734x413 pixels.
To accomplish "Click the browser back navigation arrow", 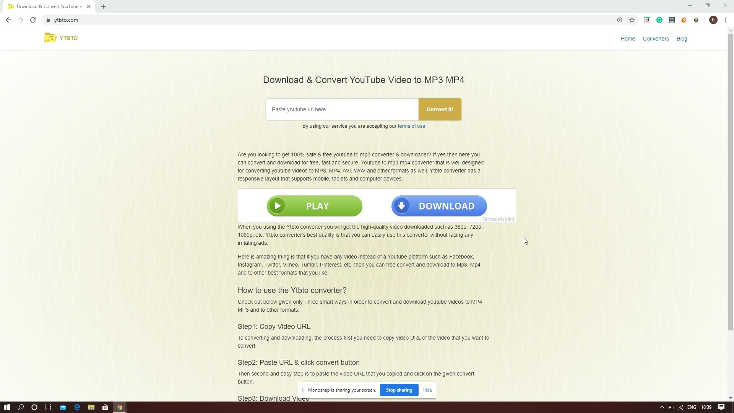I will [8, 20].
